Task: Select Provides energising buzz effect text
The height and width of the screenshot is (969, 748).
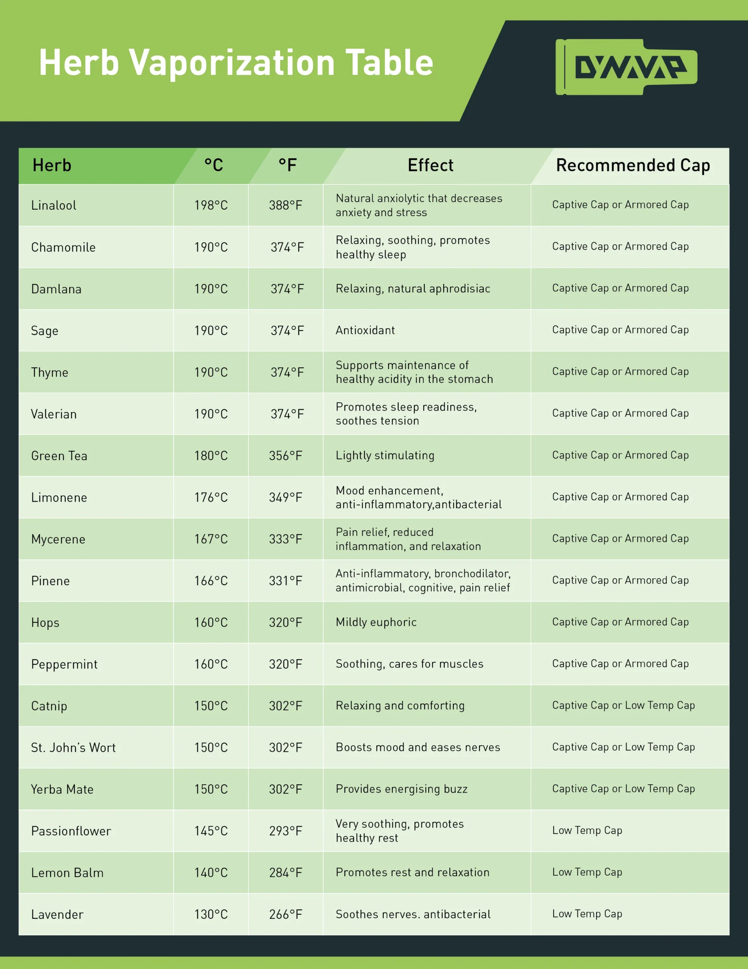Action: point(401,789)
